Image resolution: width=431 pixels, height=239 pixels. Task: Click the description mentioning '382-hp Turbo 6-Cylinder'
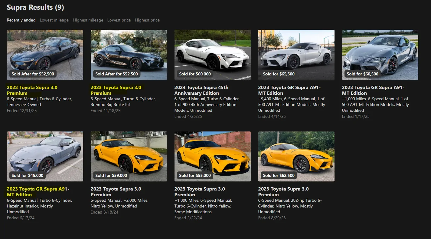[290, 206]
